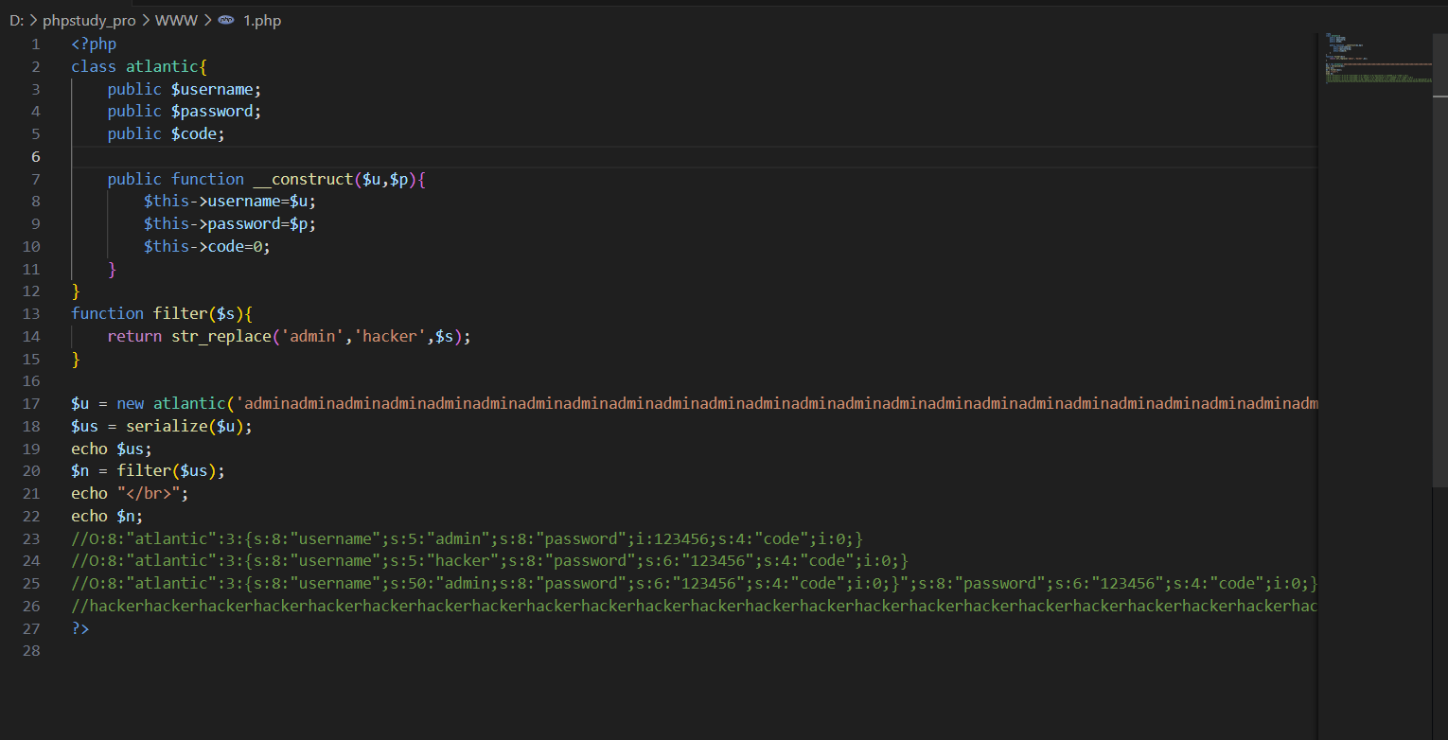The image size is (1448, 740).
Task: Click 'echo $us;' line
Action: coord(112,449)
